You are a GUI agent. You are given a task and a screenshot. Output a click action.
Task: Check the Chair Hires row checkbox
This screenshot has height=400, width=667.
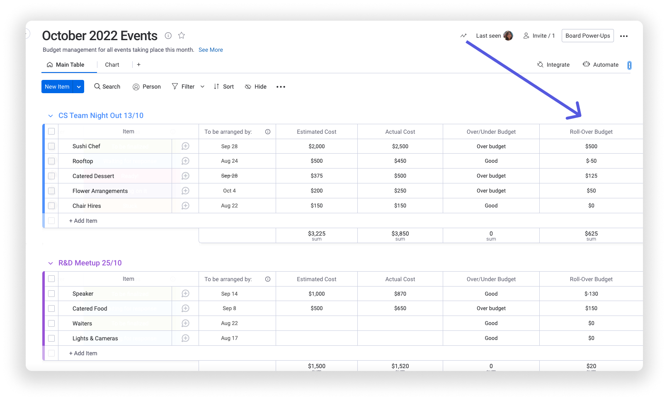tap(51, 206)
